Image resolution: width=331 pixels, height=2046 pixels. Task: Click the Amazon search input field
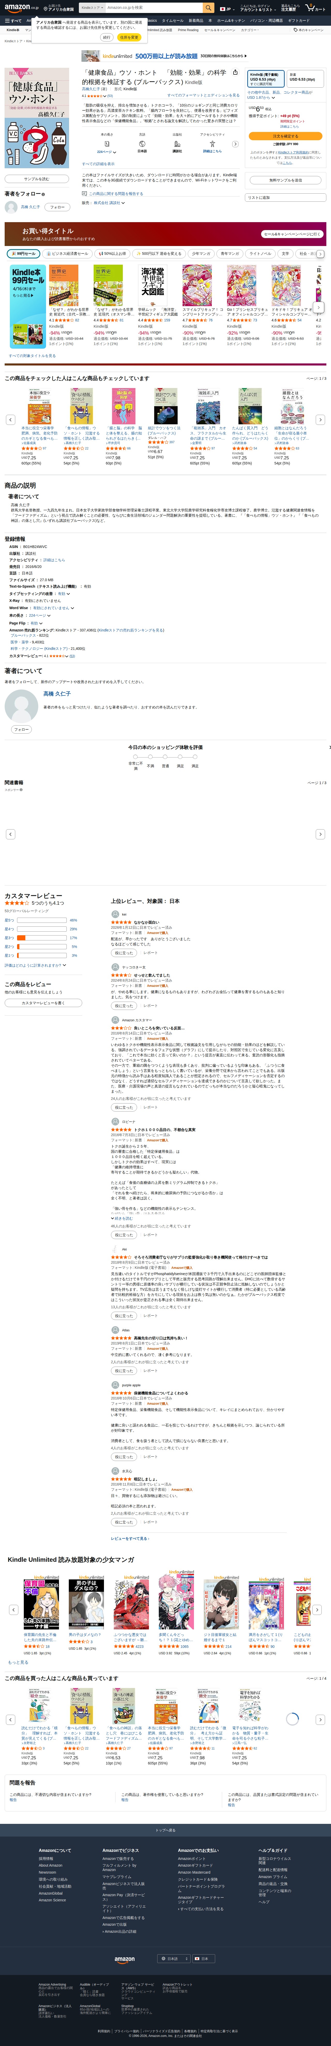(x=154, y=8)
